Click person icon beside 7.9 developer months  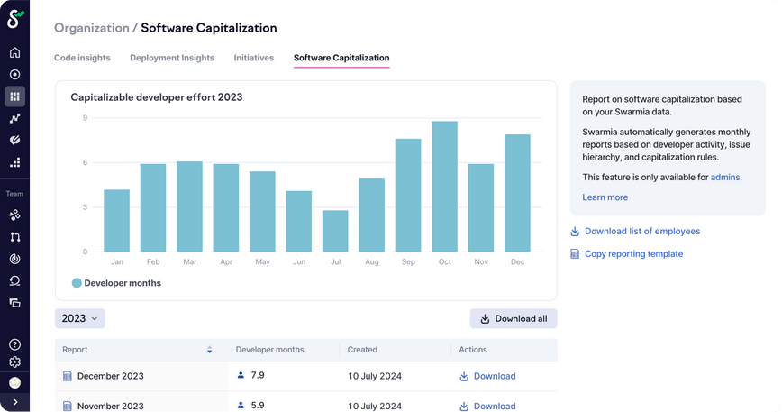(241, 375)
